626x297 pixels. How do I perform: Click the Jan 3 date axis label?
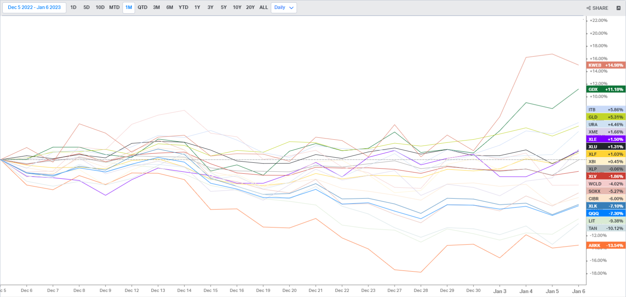pos(500,291)
